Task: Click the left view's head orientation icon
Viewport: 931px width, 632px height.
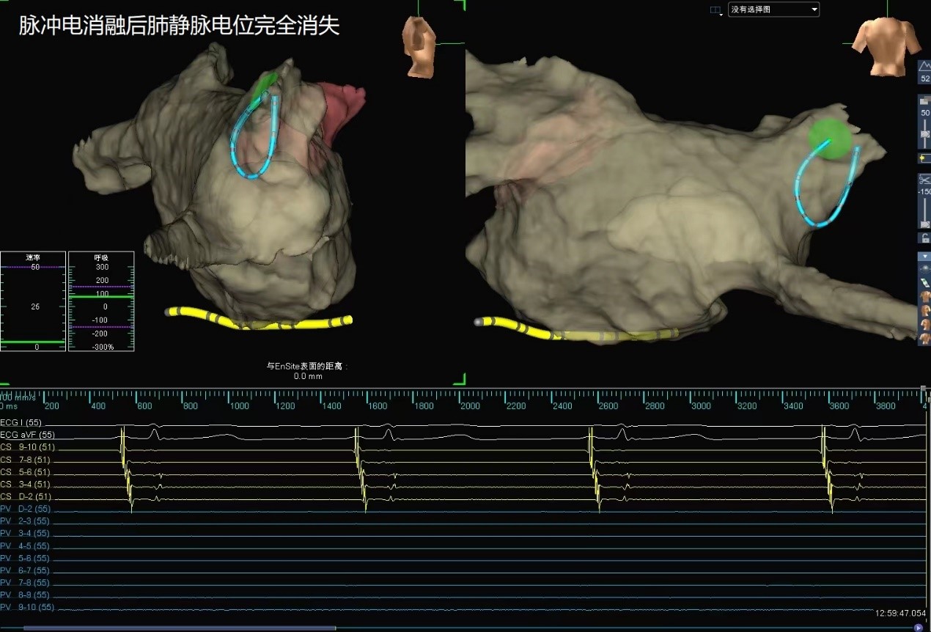Action: pyautogui.click(x=419, y=46)
